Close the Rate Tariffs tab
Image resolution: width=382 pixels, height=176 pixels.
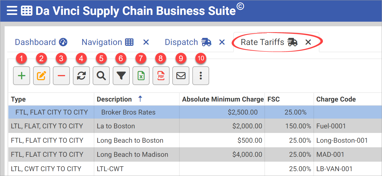pyautogui.click(x=308, y=42)
